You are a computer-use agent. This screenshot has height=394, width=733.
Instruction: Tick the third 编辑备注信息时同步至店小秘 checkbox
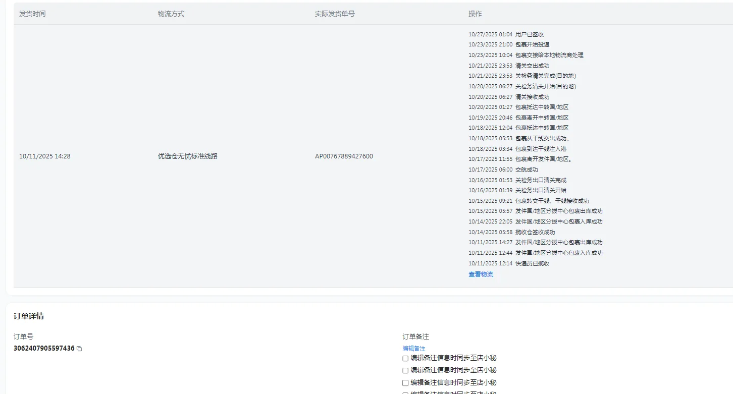405,383
